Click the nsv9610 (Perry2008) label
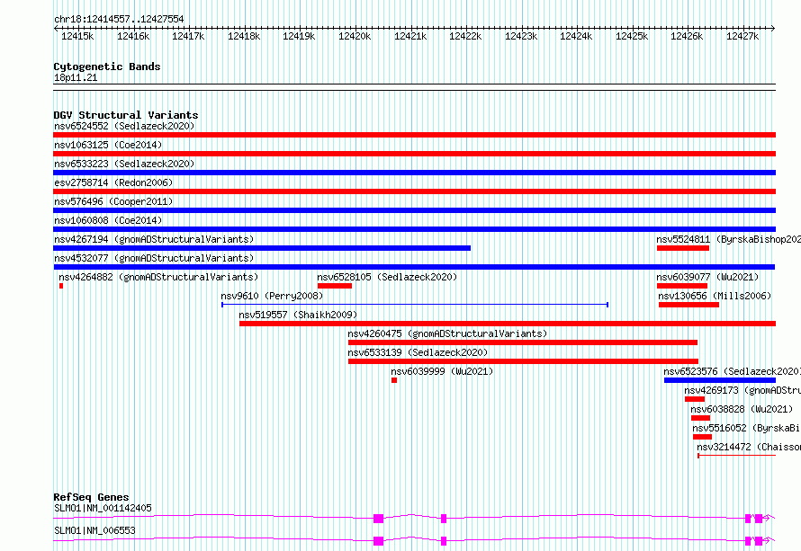This screenshot has width=801, height=551. (x=272, y=296)
